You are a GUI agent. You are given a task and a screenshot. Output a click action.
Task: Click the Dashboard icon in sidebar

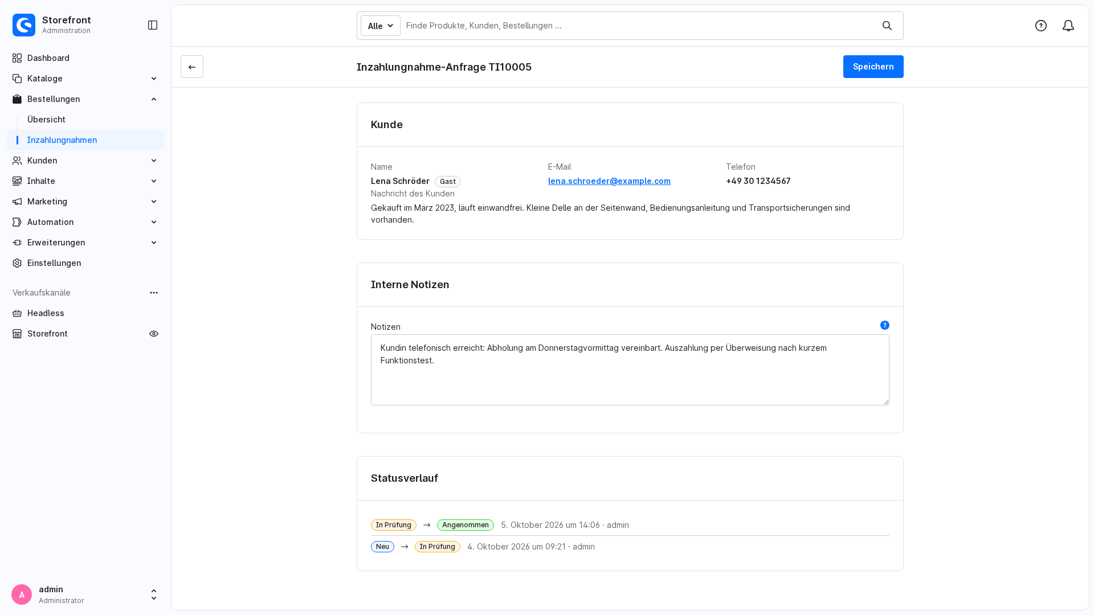point(17,58)
